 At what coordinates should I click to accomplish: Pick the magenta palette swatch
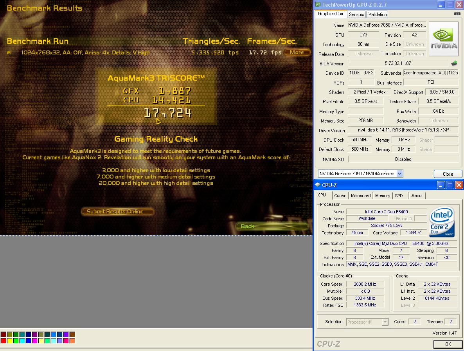34,341
